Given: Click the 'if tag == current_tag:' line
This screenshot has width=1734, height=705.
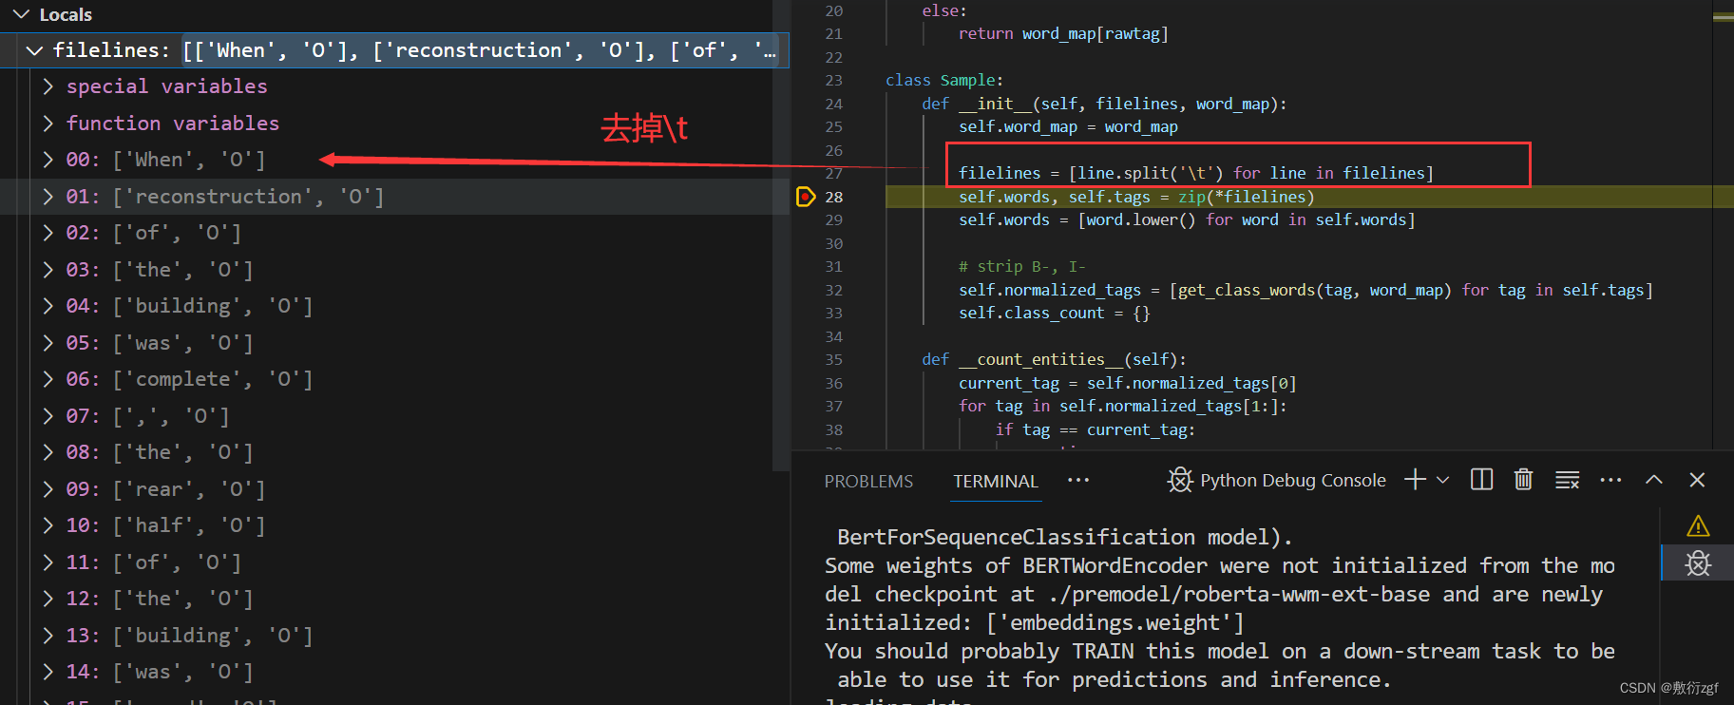Looking at the screenshot, I should click(x=1095, y=429).
